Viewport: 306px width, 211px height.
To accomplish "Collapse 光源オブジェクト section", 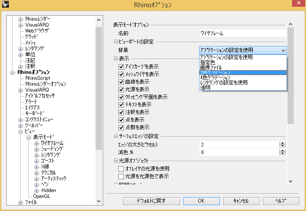I will tap(116, 161).
